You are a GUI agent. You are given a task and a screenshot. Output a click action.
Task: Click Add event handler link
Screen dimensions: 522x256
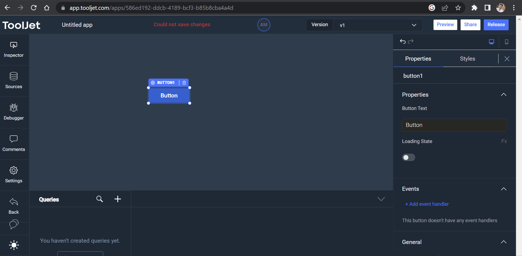[427, 204]
